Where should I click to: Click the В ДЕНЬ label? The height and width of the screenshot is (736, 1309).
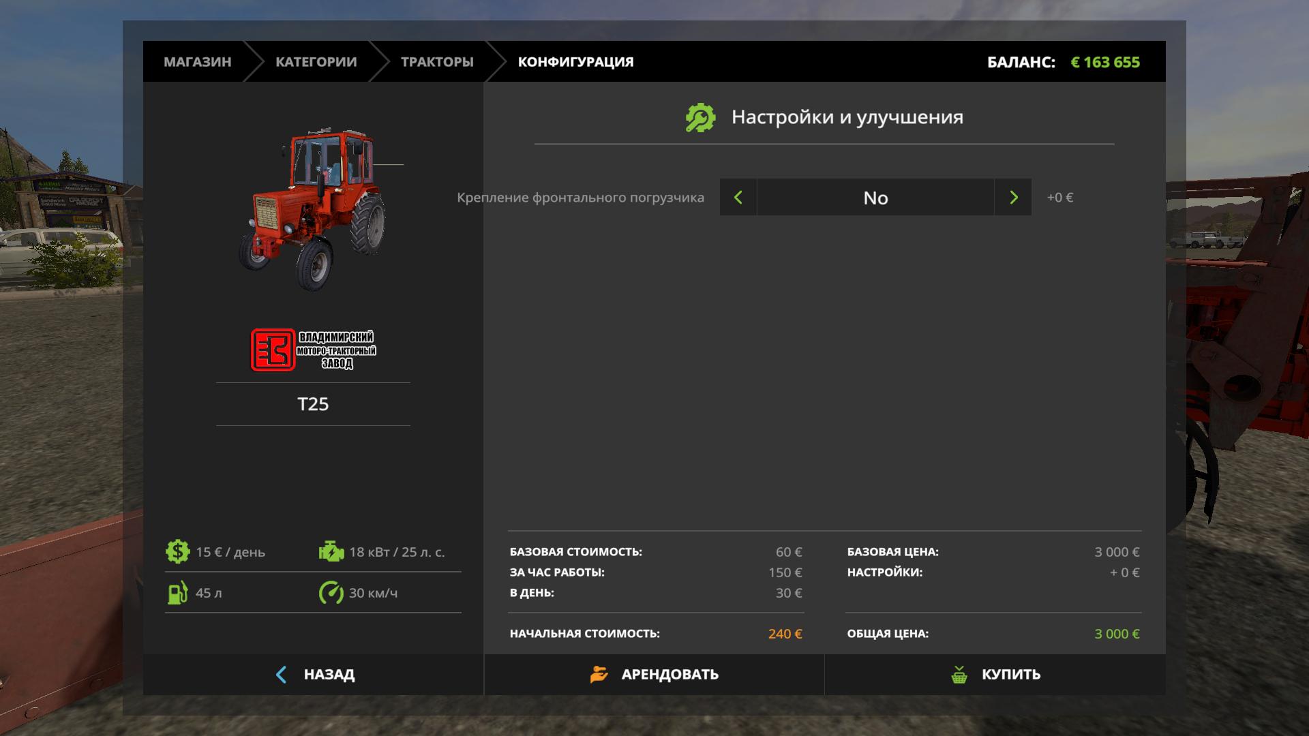click(532, 593)
